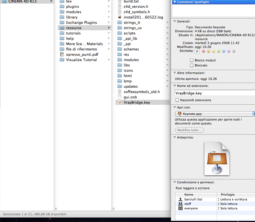The height and width of the screenshot is (222, 255).
Task: Select the res folder
Action: [143, 54]
